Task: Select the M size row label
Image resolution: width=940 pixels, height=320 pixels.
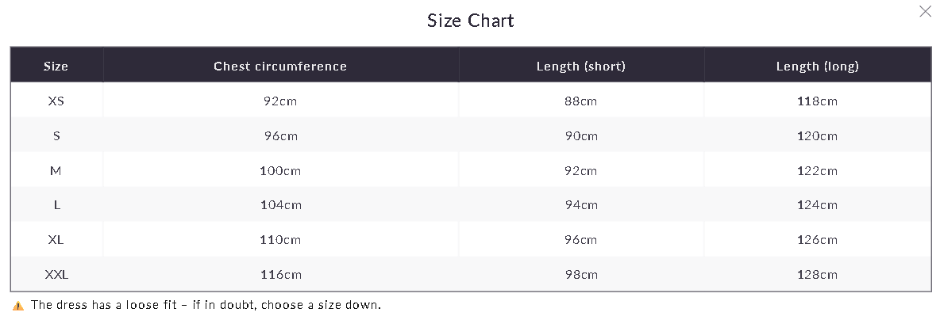Action: (56, 170)
